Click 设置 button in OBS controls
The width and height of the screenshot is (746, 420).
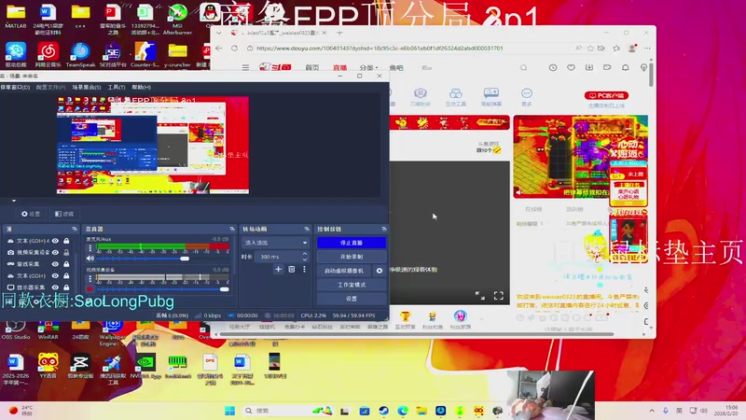pyautogui.click(x=352, y=299)
